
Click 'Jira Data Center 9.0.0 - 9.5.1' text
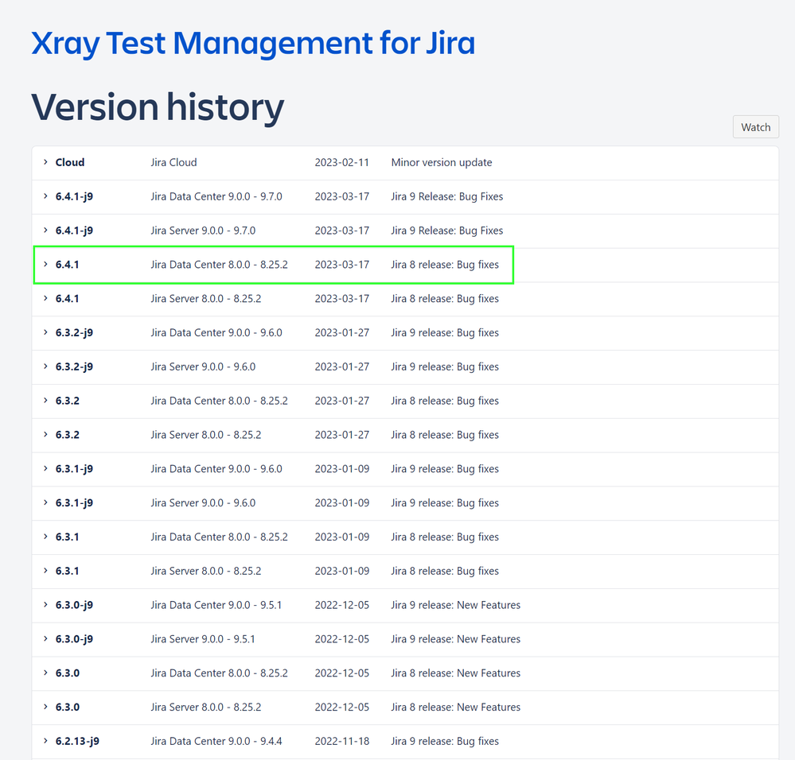click(x=216, y=605)
